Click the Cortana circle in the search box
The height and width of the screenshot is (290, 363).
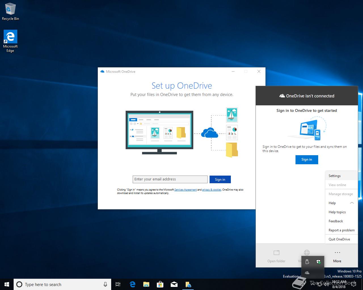pyautogui.click(x=19, y=284)
